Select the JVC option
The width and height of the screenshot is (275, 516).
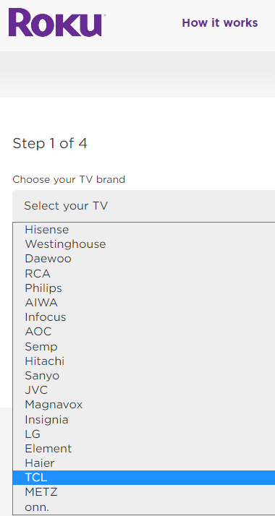[x=144, y=390]
